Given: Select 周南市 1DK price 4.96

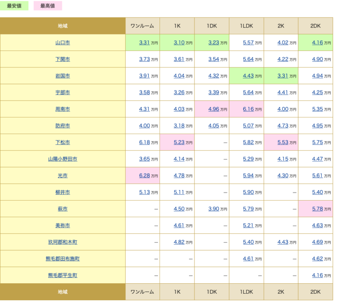Looking at the screenshot, I should click(214, 109).
